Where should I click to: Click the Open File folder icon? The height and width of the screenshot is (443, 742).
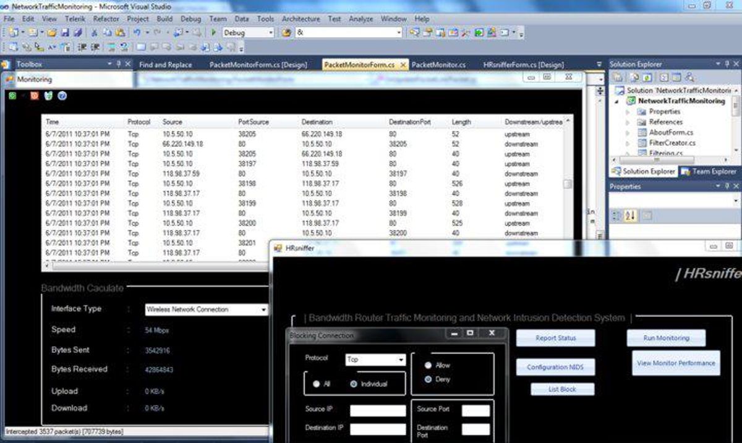[52, 33]
